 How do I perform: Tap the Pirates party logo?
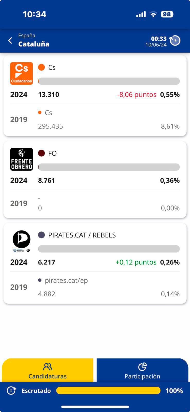[22, 241]
